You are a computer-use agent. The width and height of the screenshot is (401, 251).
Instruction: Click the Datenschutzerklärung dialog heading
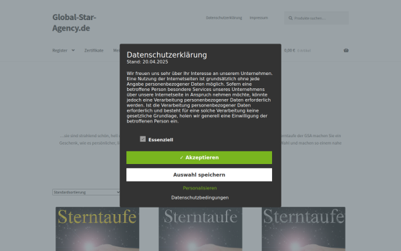pyautogui.click(x=166, y=55)
